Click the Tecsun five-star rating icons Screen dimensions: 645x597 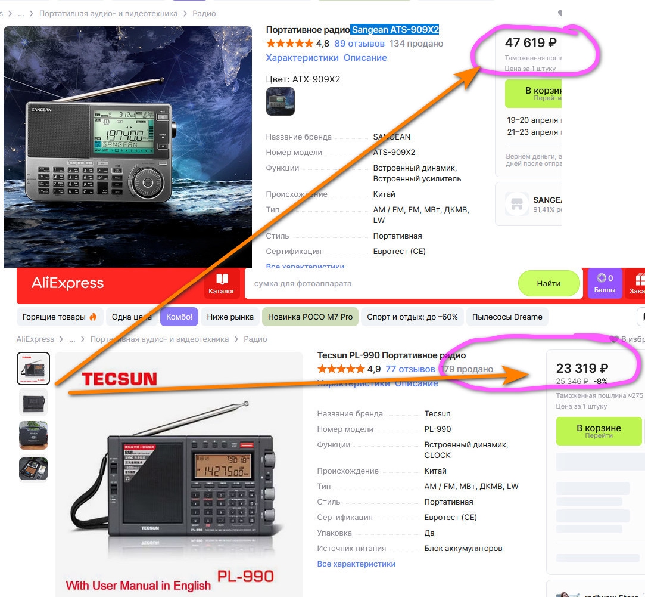(x=341, y=369)
